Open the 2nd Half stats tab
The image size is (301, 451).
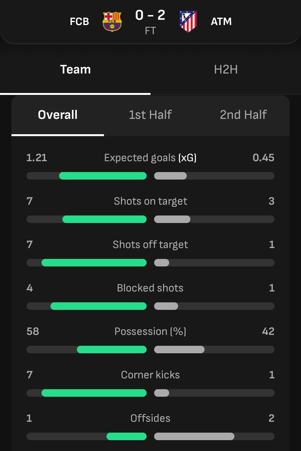(x=243, y=115)
